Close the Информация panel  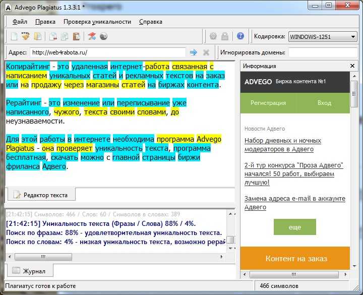[352, 66]
